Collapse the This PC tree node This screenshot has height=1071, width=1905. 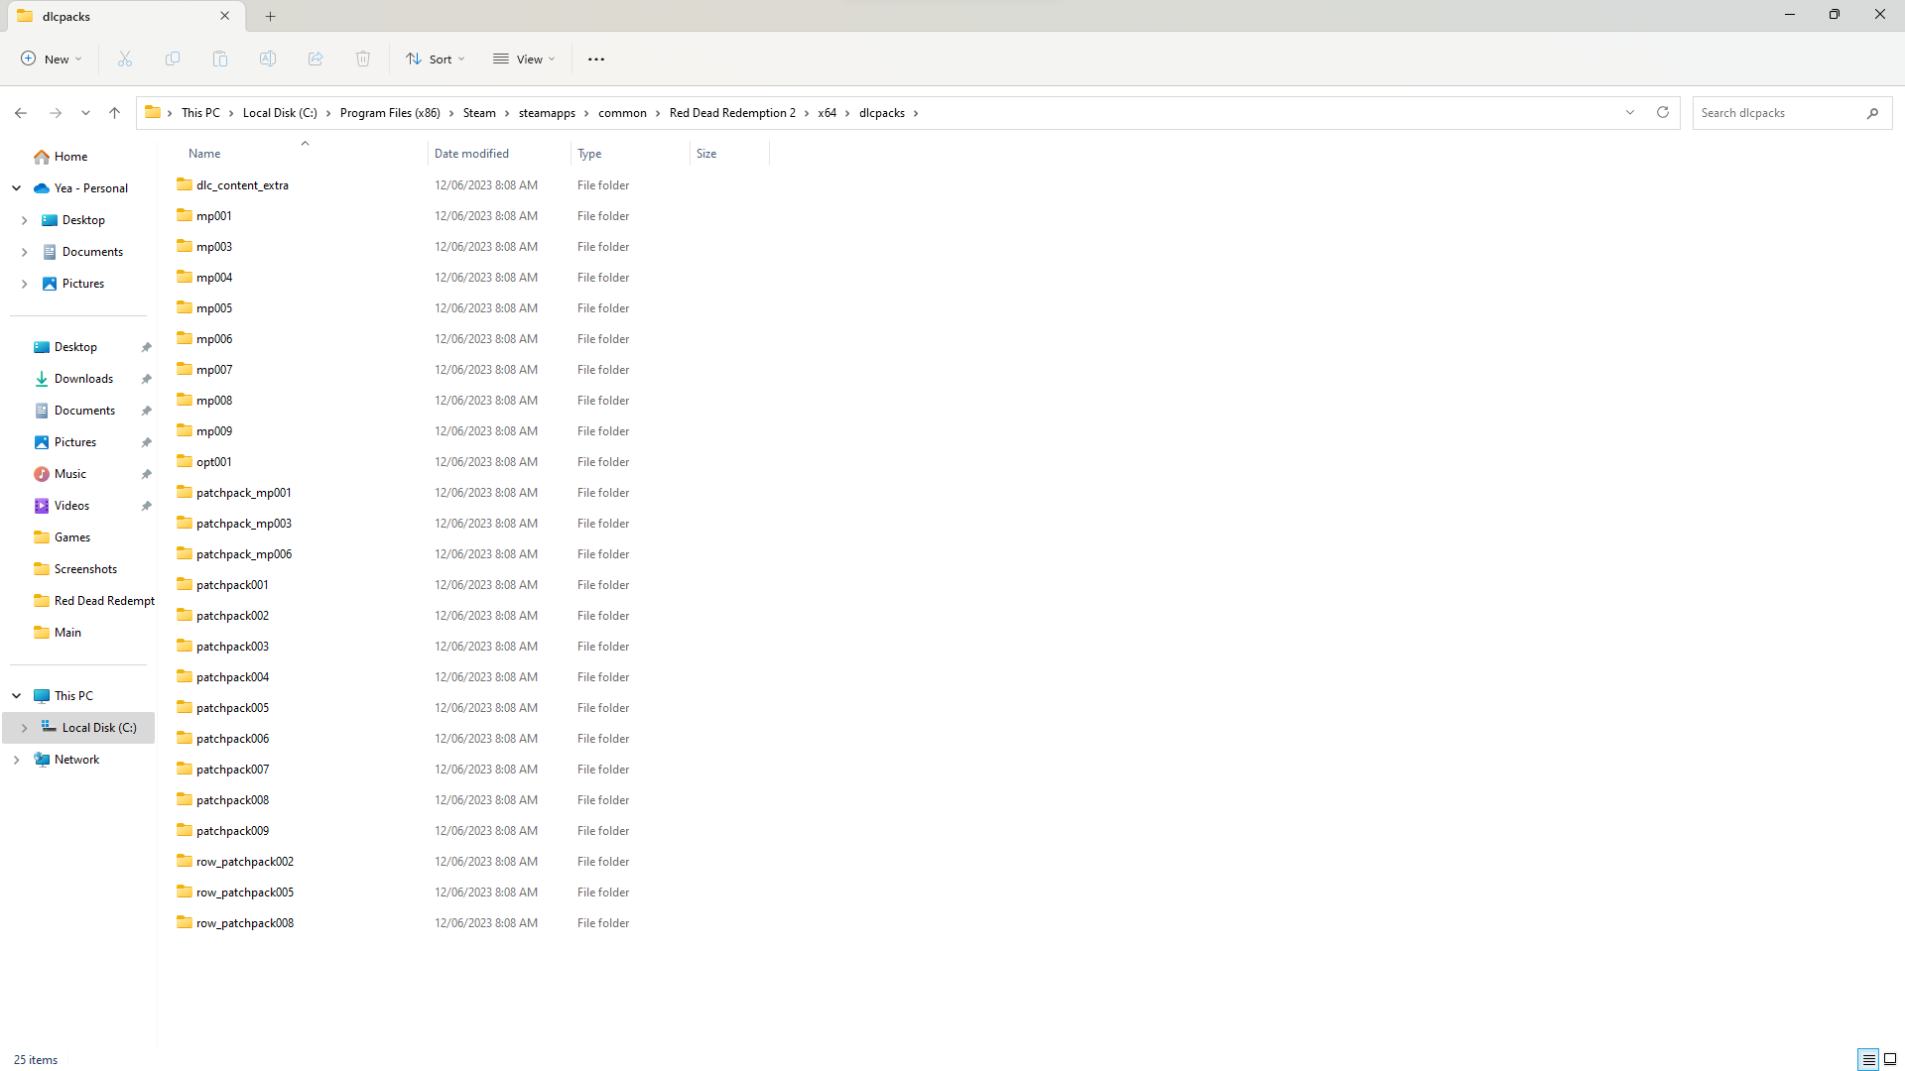point(17,696)
